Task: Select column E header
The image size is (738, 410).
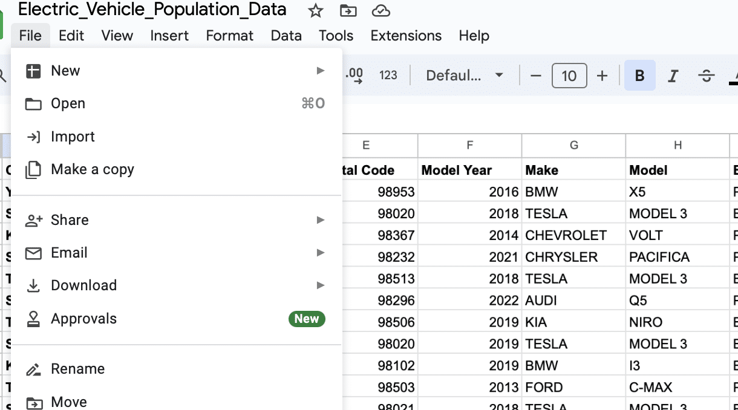Action: click(380, 145)
